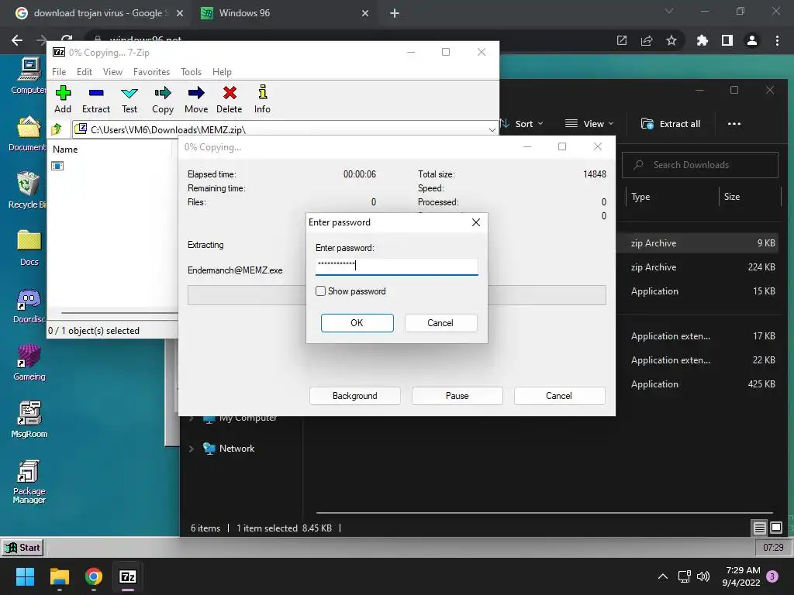
Task: Open File menu in 7-Zip
Action: [59, 72]
